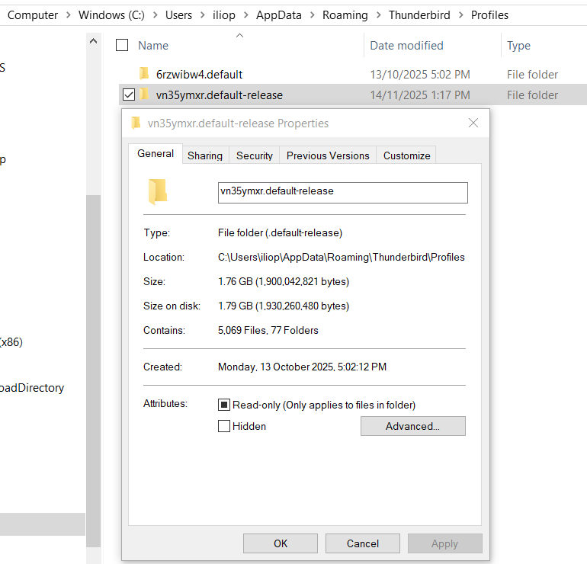The height and width of the screenshot is (564, 587).
Task: Cancel the Properties dialog
Action: (x=363, y=543)
